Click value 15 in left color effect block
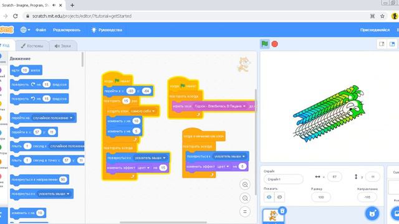 (163, 167)
